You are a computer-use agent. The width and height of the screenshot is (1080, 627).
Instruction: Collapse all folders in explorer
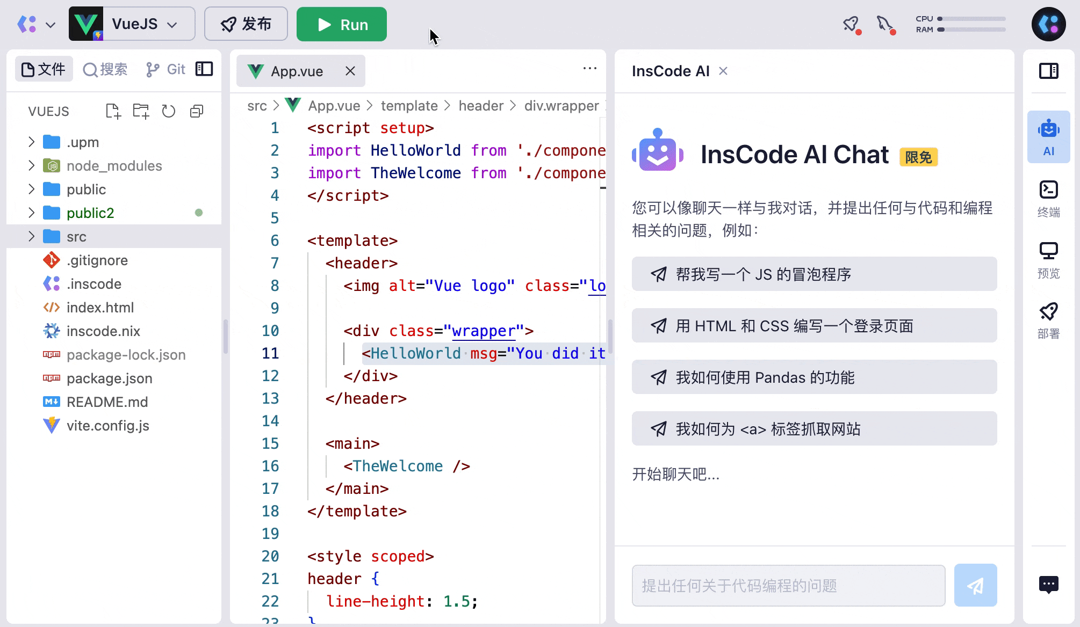click(x=197, y=111)
